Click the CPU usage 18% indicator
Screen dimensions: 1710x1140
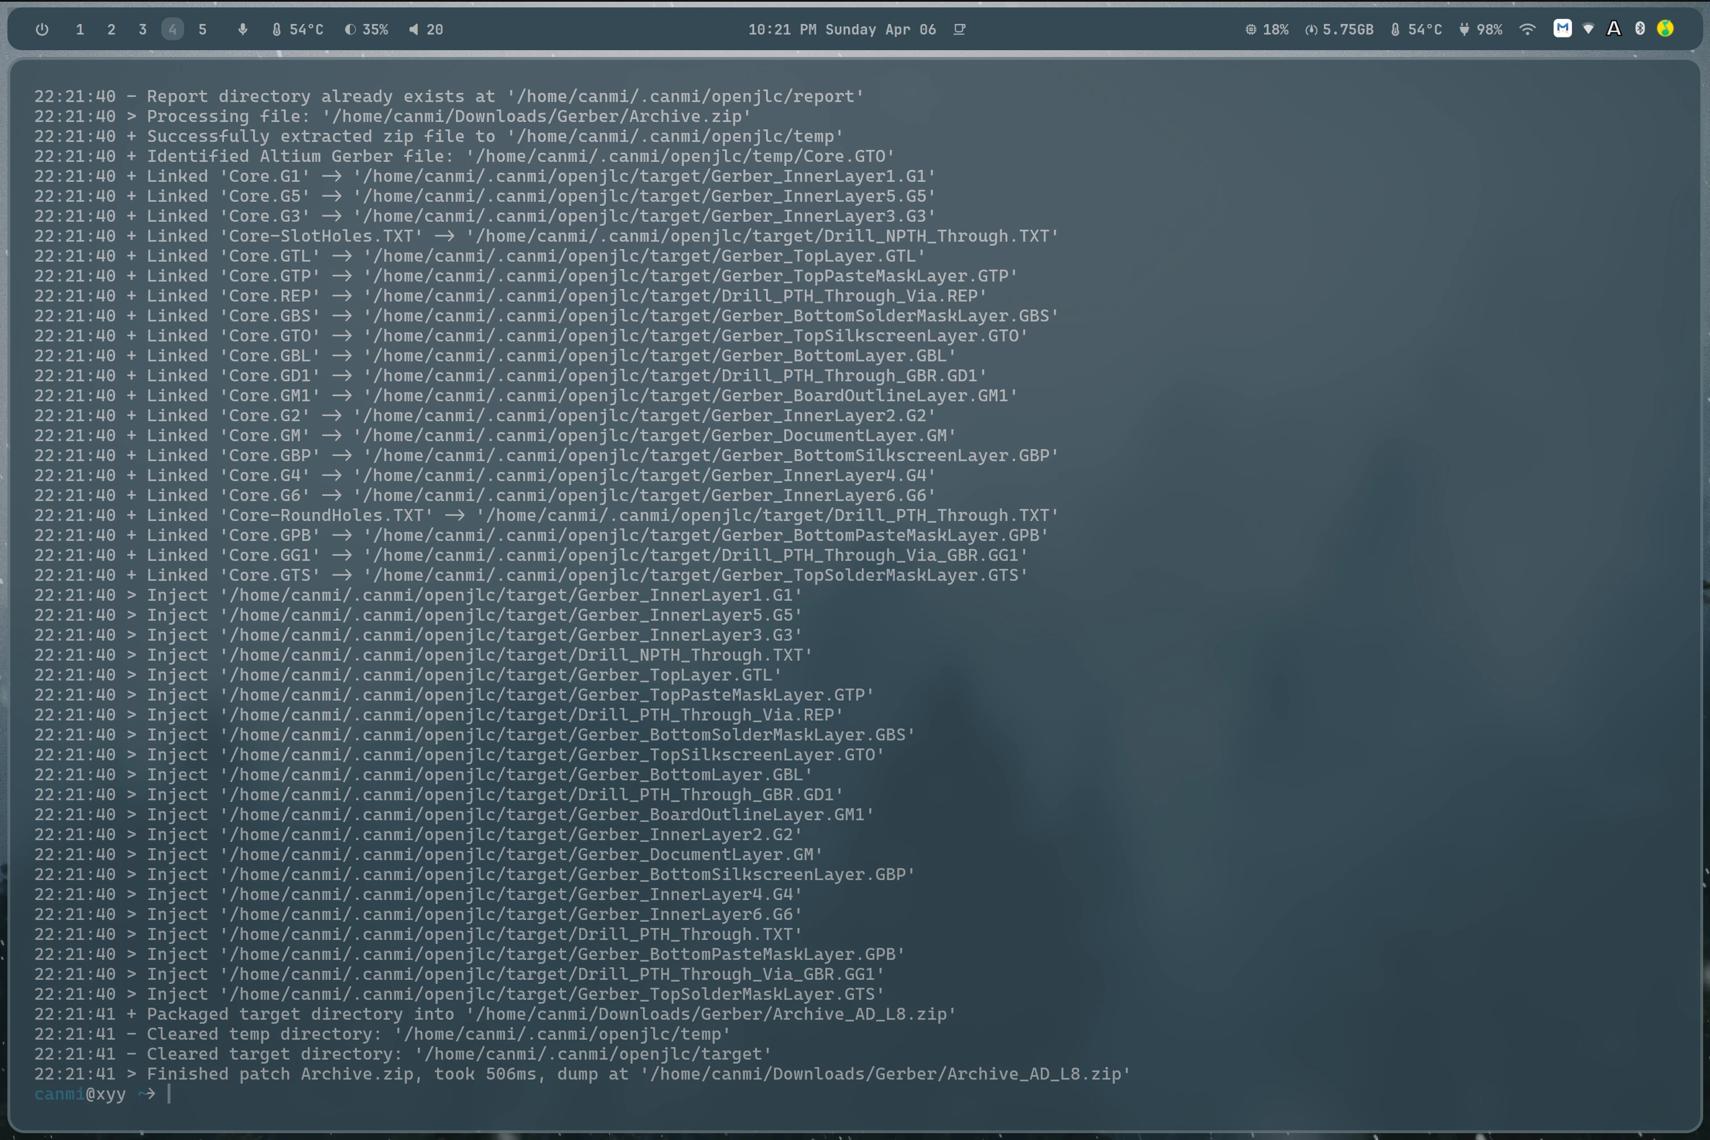click(1267, 30)
